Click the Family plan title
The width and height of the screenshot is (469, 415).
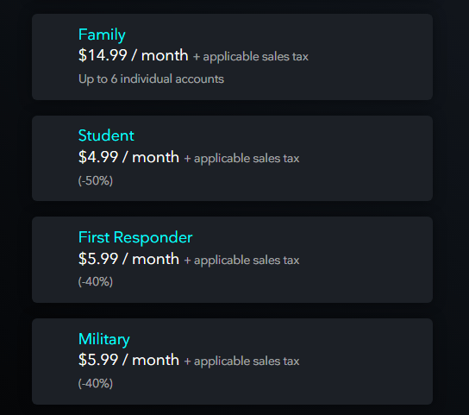point(102,35)
